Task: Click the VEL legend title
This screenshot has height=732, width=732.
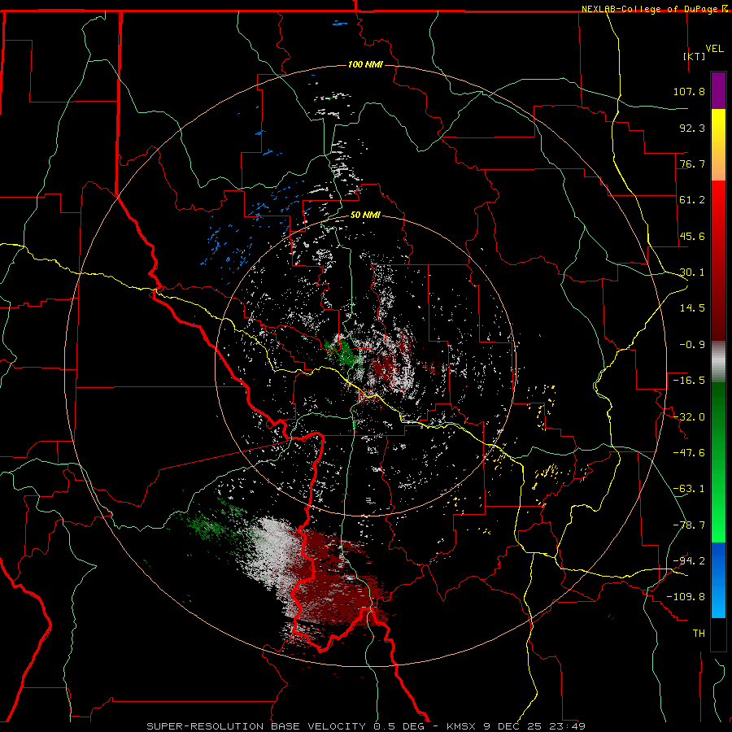Action: click(715, 49)
